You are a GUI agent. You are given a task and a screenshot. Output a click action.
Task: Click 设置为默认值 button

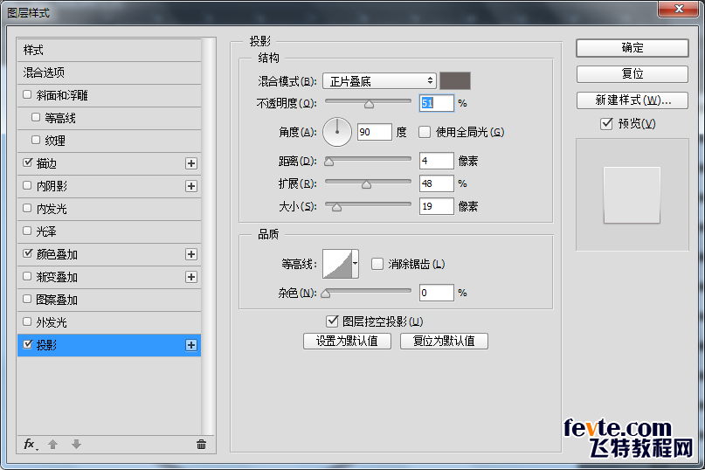click(x=347, y=341)
